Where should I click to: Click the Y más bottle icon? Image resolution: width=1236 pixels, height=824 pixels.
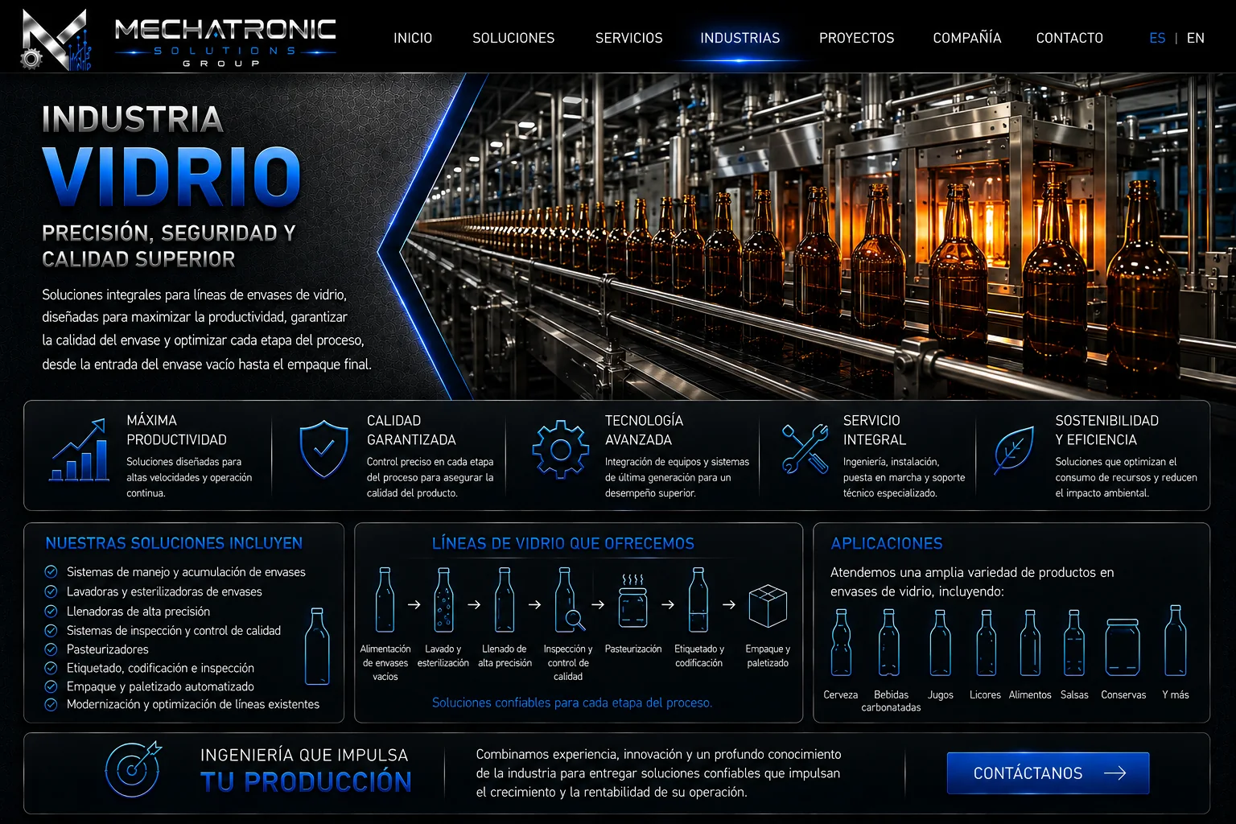tap(1176, 641)
